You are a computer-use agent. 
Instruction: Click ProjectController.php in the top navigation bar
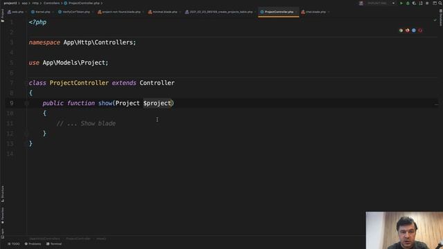pos(82,3)
